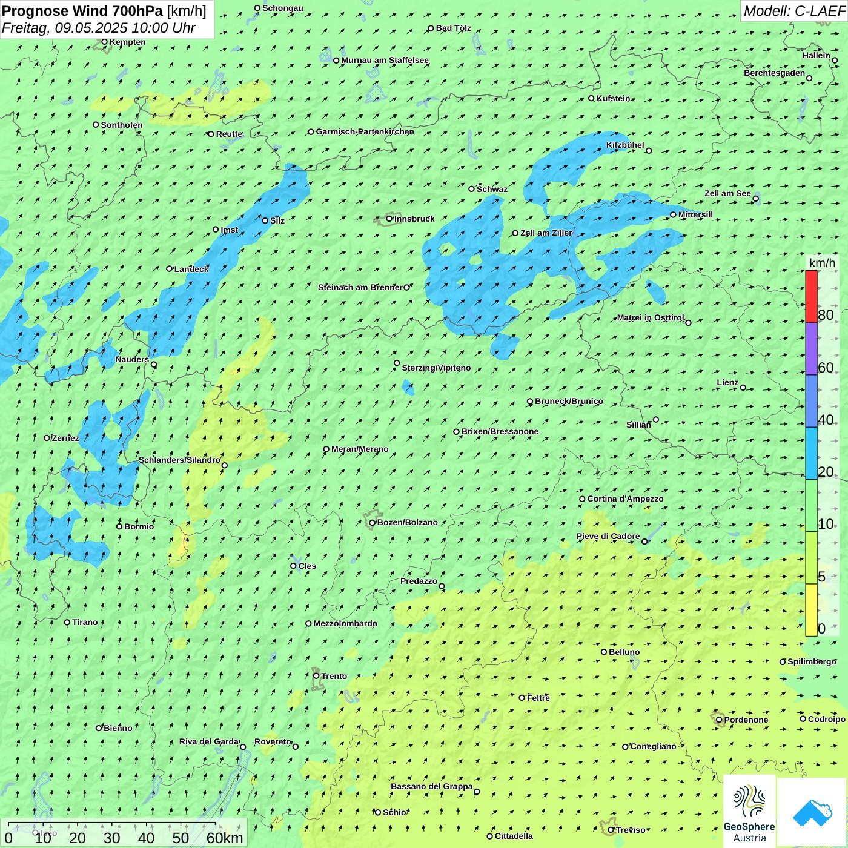Click the purple 60 km/h legend color
848x848 pixels.
point(811,349)
